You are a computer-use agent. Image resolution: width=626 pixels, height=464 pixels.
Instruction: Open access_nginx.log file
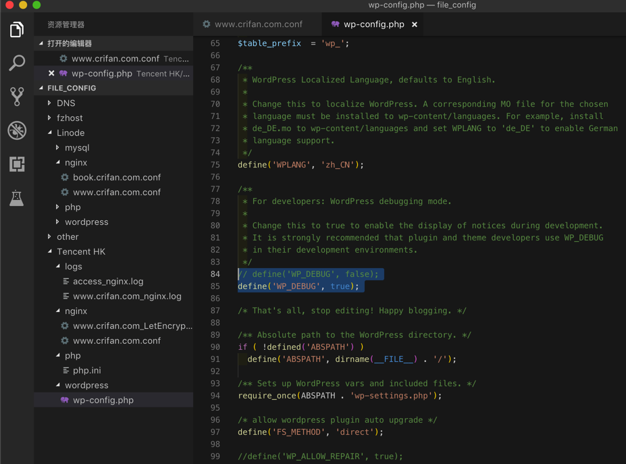coord(107,282)
